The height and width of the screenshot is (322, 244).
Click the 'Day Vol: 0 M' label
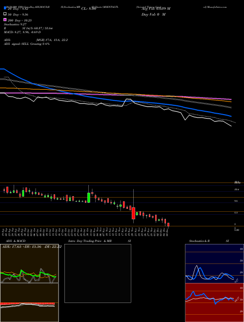click(x=153, y=15)
